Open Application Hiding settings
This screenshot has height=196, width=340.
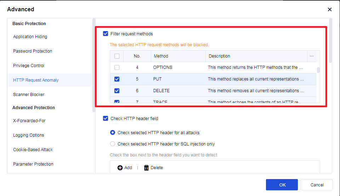click(x=30, y=37)
